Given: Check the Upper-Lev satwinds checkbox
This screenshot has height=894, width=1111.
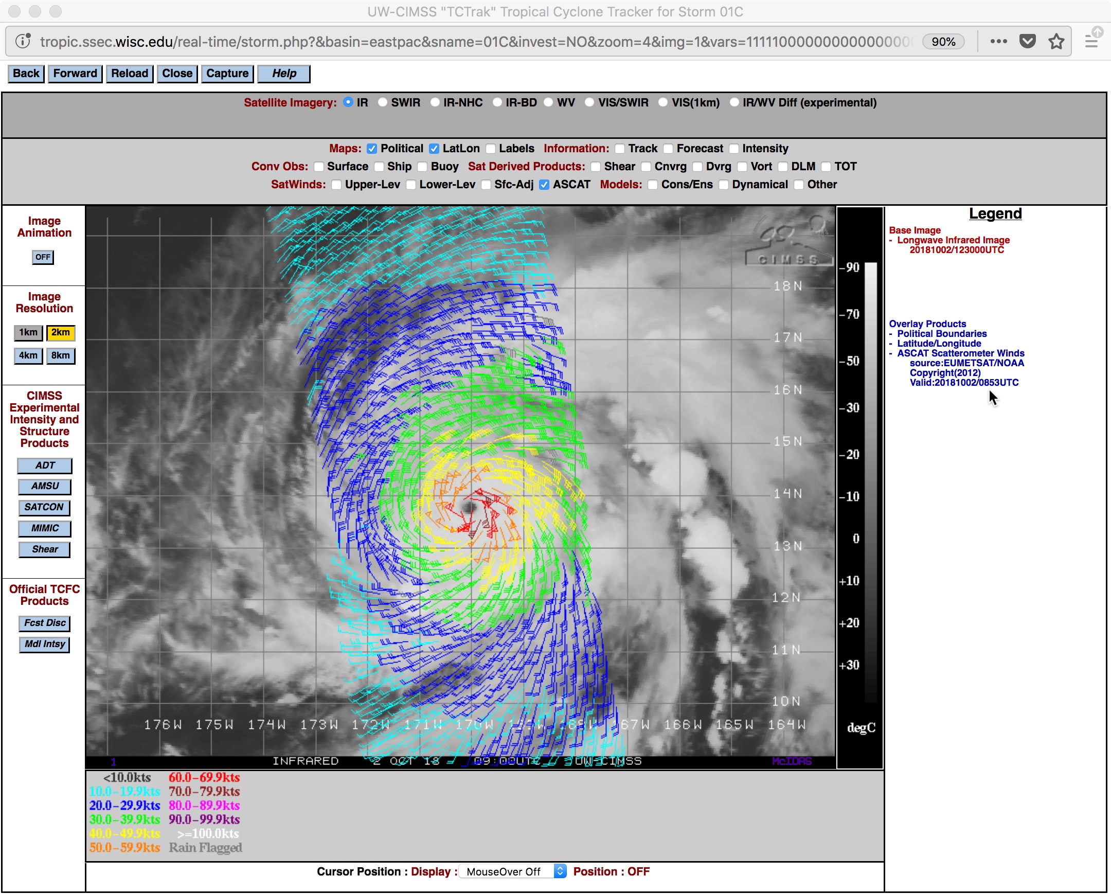Looking at the screenshot, I should [x=336, y=185].
